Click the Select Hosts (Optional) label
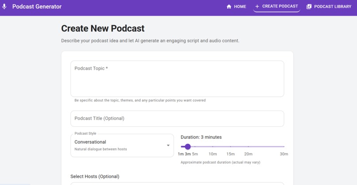357x185 pixels. [95, 176]
